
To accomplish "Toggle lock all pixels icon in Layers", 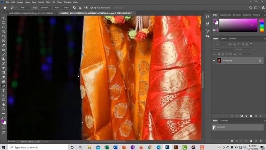I will click(x=234, y=54).
